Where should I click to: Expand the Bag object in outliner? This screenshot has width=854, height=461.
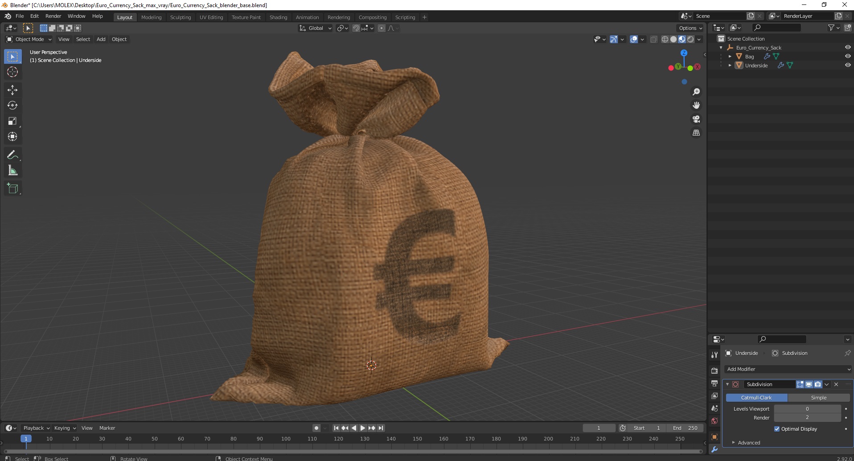coord(730,57)
